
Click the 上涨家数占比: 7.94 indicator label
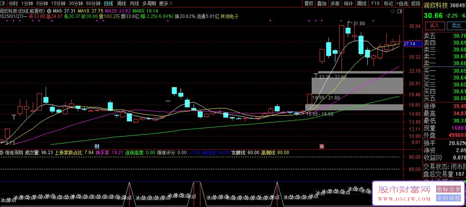[x=74, y=153]
